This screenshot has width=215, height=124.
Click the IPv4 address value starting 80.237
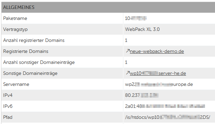click(142, 95)
